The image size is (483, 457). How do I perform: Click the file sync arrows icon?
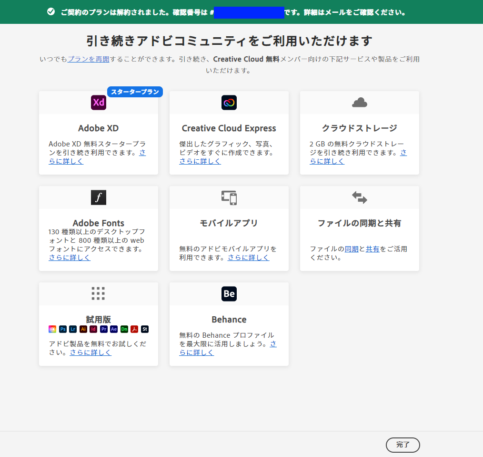[360, 197]
